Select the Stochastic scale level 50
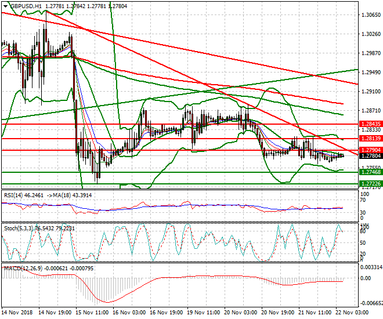This screenshot has height=319, width=383. (x=363, y=243)
